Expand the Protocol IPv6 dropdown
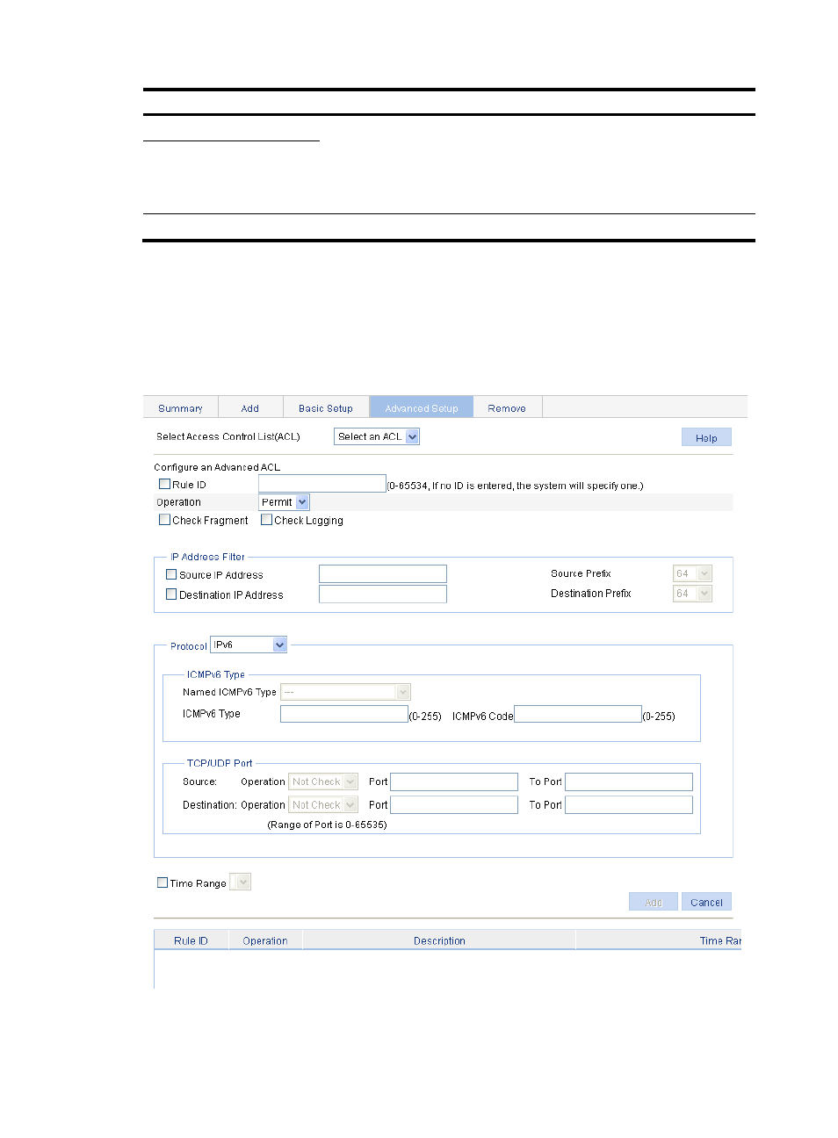Screen dimensions: 838x1138 coord(249,645)
